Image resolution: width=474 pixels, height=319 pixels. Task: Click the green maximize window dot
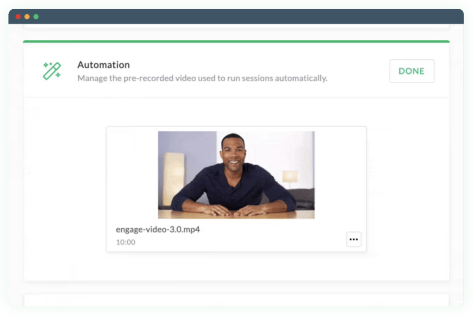pyautogui.click(x=36, y=17)
